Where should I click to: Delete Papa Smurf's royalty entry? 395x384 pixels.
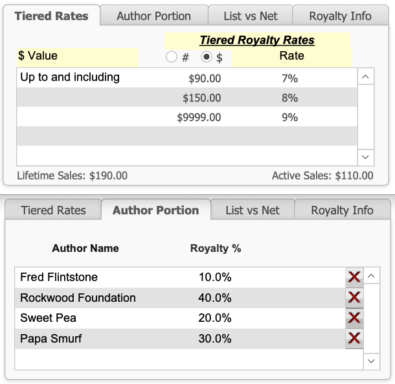(354, 339)
